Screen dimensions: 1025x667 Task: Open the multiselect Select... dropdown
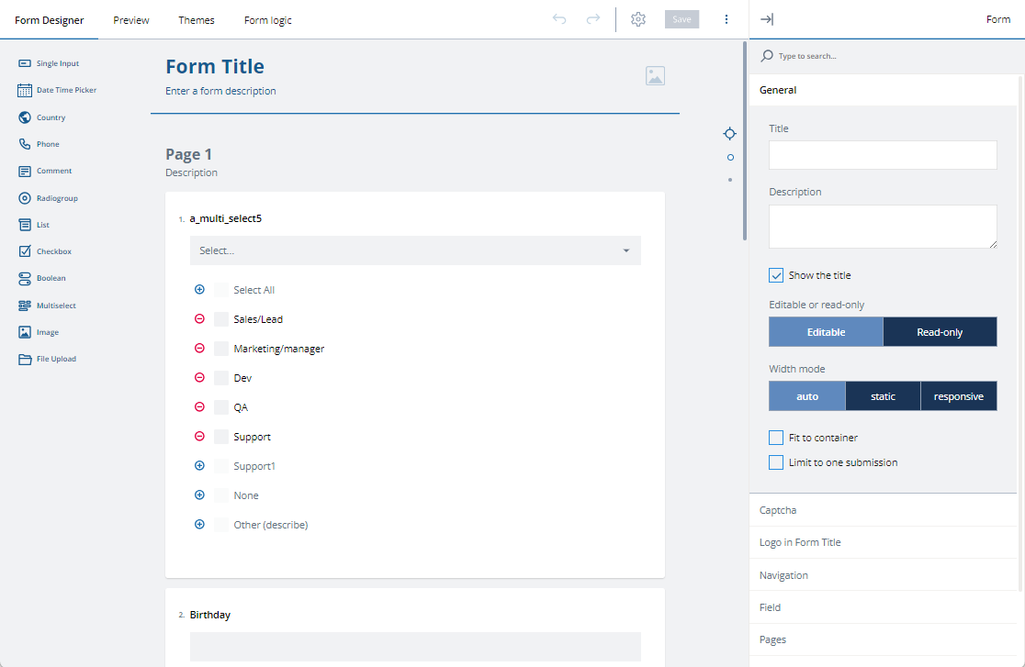pos(415,250)
